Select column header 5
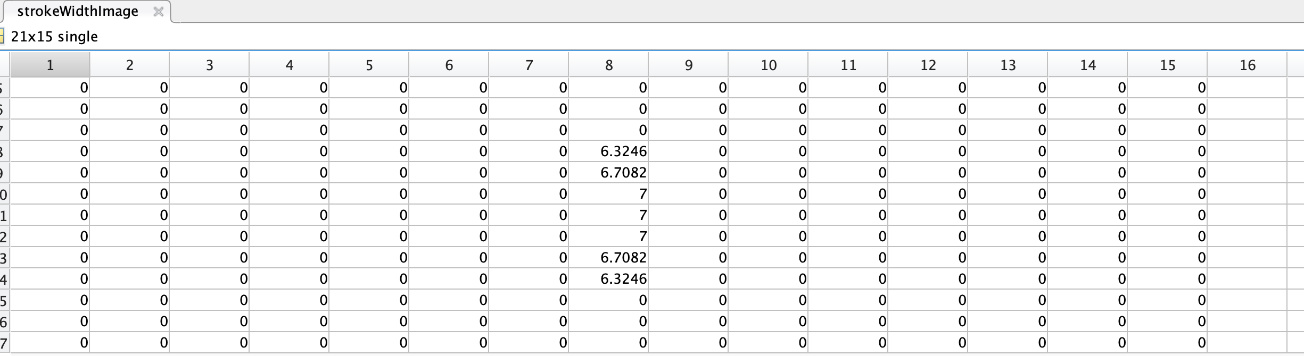This screenshot has height=356, width=1304. [x=369, y=65]
